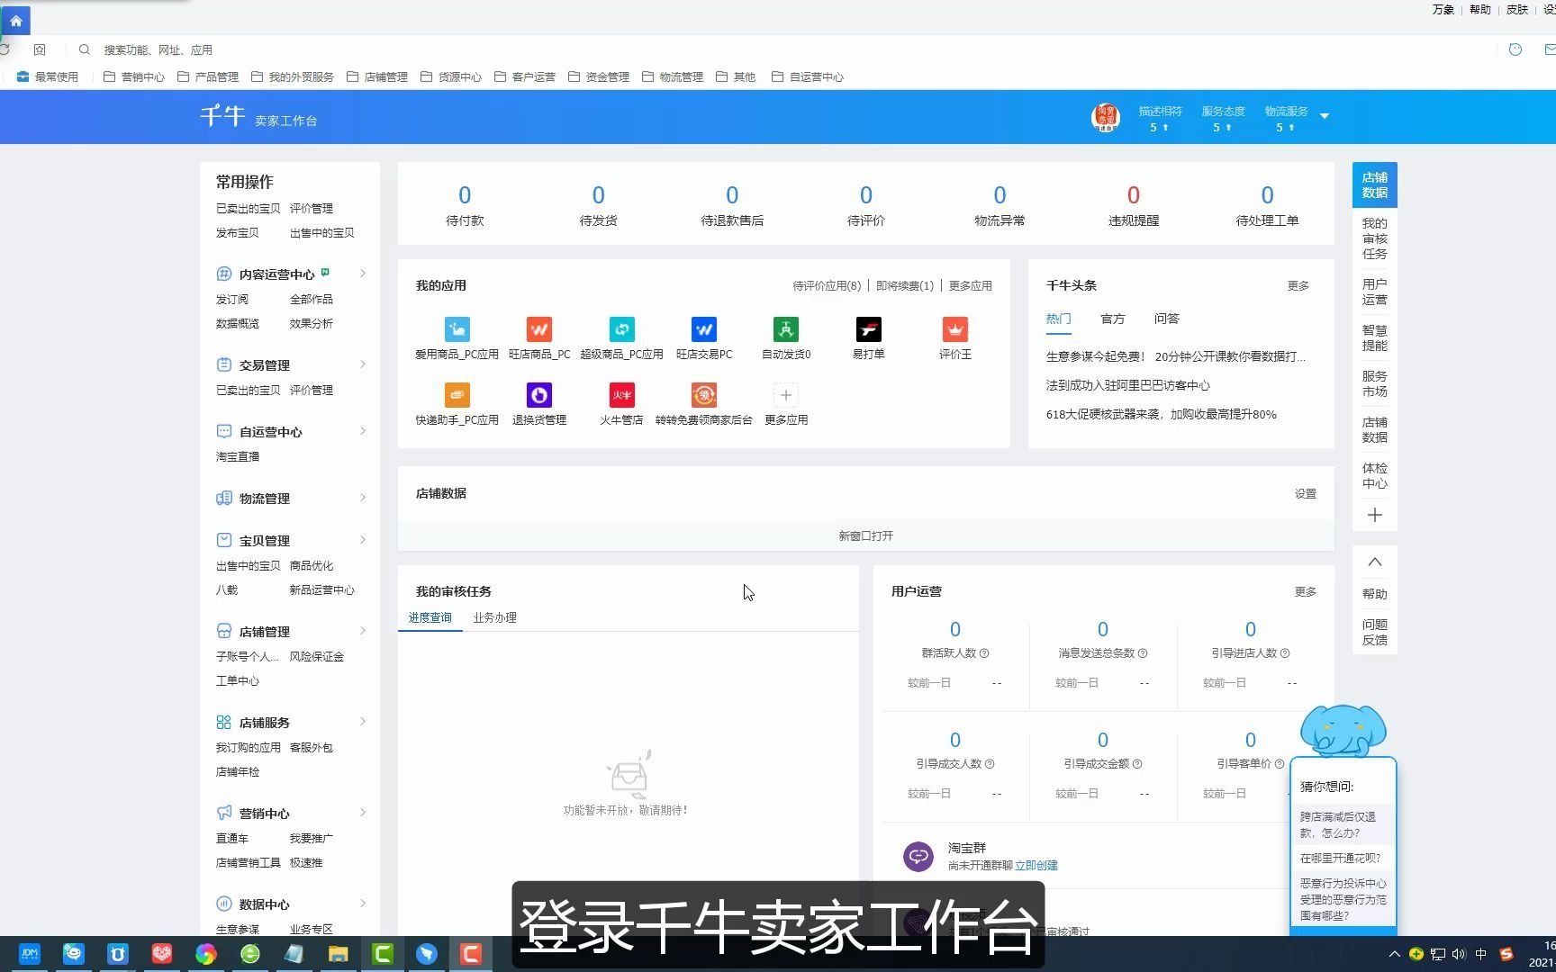
Task: Switch to the 业务办理 tab
Action: [495, 617]
